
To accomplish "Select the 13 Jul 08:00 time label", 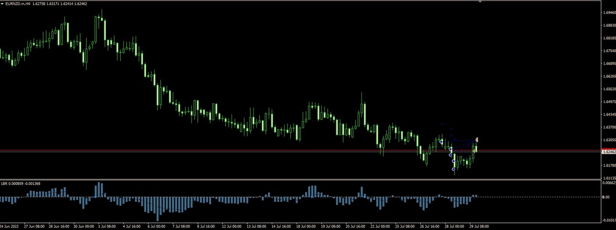I will click(256, 226).
